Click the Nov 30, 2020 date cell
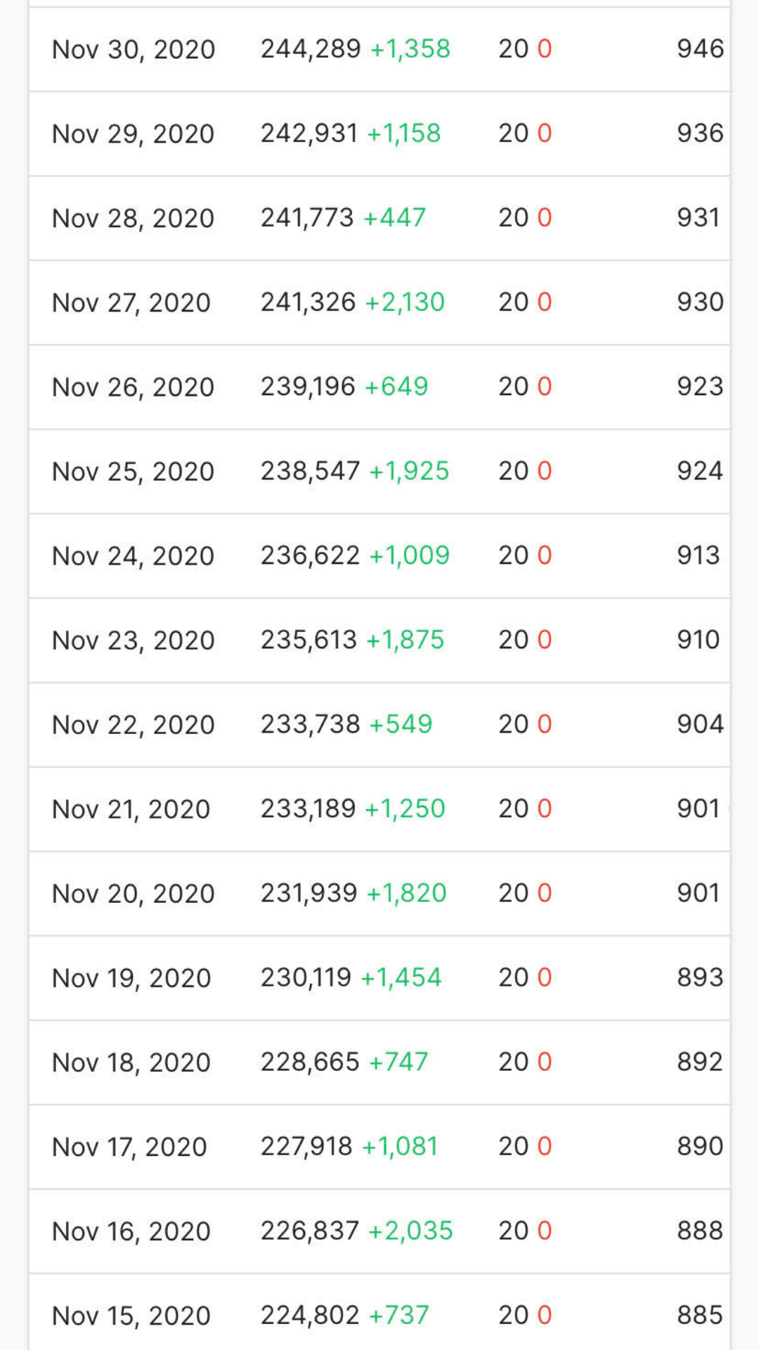Image resolution: width=759 pixels, height=1350 pixels. pyautogui.click(x=134, y=49)
